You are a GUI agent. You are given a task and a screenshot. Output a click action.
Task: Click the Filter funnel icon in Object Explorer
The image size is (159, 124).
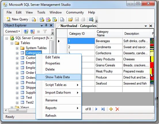click(45, 32)
